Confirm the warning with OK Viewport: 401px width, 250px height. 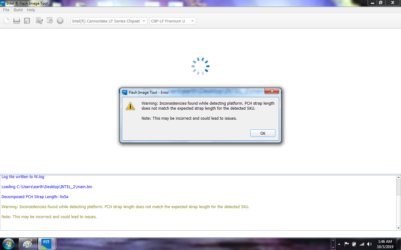(263, 133)
